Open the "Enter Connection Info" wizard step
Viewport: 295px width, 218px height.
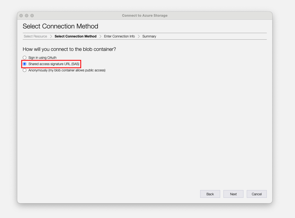pos(120,36)
